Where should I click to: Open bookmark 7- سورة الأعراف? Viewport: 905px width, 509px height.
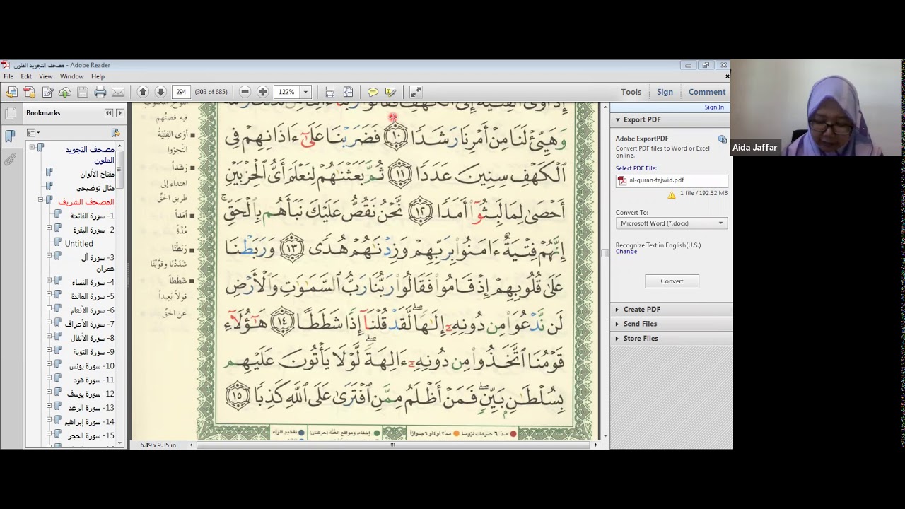pyautogui.click(x=90, y=324)
